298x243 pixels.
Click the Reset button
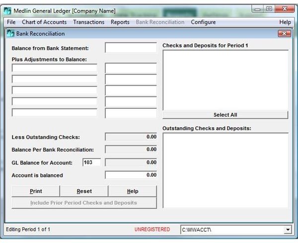coord(84,191)
